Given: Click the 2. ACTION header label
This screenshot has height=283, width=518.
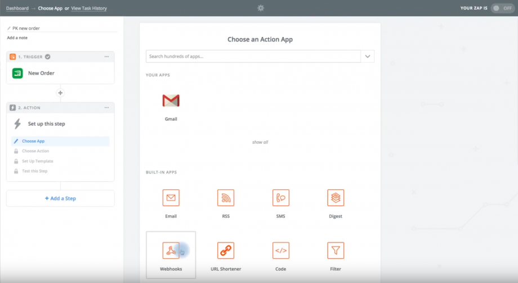Looking at the screenshot, I should click(x=29, y=108).
